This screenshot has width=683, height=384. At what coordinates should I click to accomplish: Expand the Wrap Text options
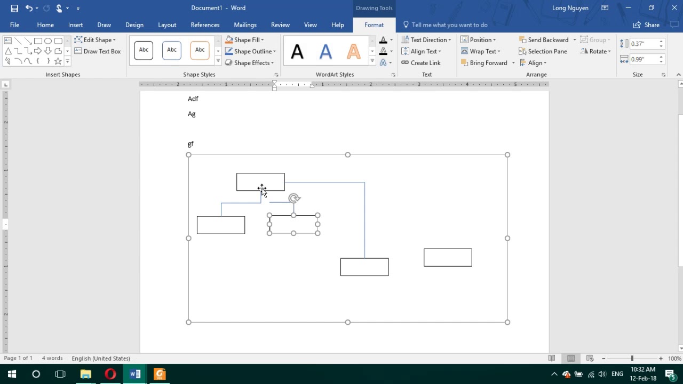pos(480,51)
